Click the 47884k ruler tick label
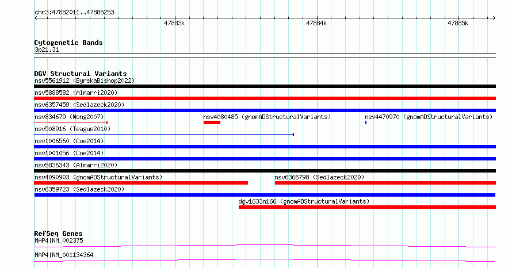Viewport: 512px width, 268px height. [316, 23]
